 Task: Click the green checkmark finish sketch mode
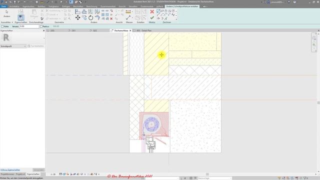152,18
